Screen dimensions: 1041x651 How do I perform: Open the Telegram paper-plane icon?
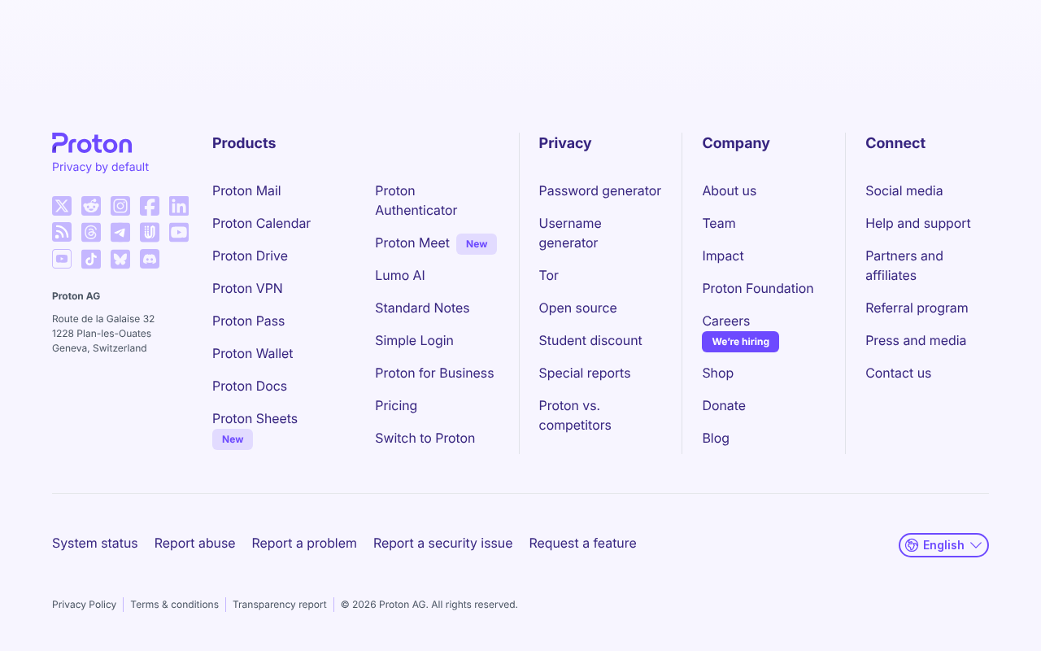point(120,233)
